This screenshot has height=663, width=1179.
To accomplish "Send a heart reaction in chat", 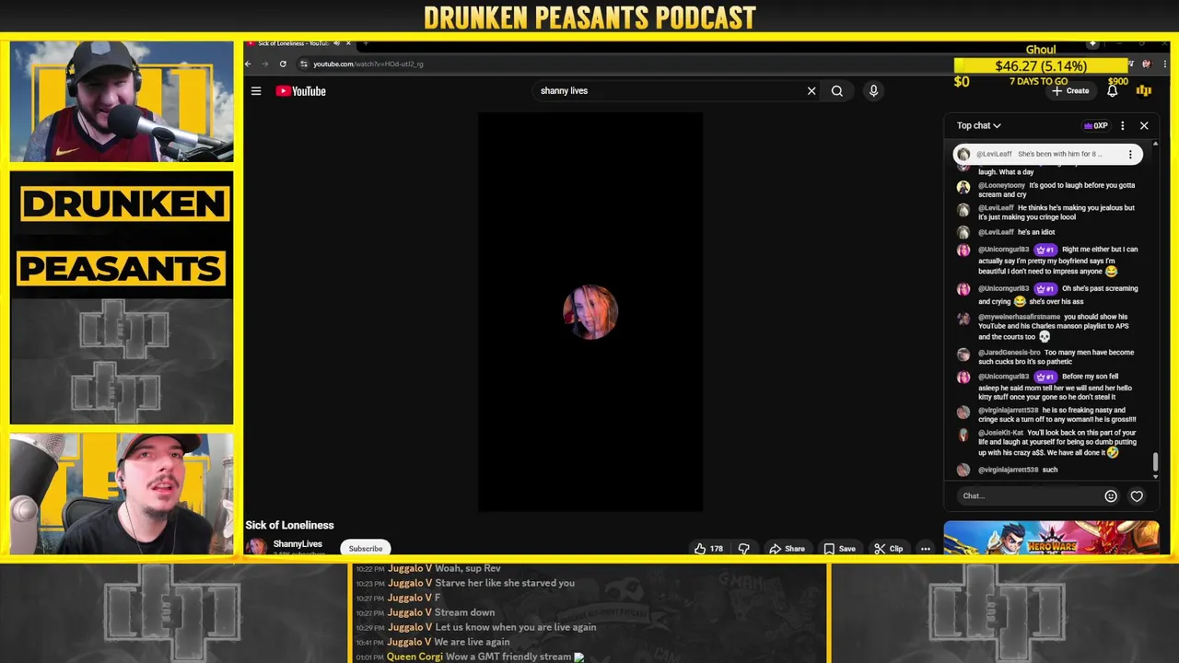I will point(1137,496).
